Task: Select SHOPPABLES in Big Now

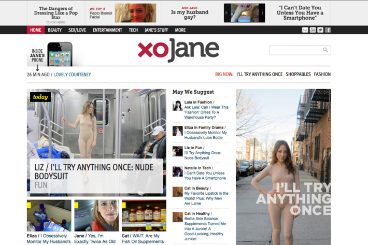Action: [298, 74]
